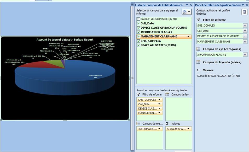The height and width of the screenshot is (152, 249).
Task: Uncheck the Coll_Date field checkbox
Action: pos(138,23)
